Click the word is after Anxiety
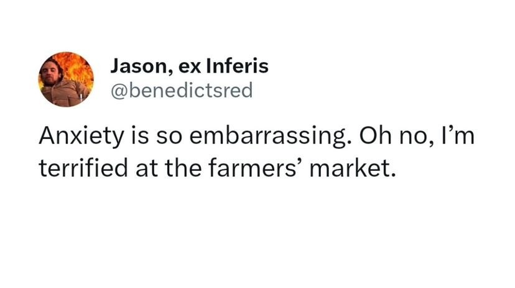The width and height of the screenshot is (515, 288). (141, 136)
